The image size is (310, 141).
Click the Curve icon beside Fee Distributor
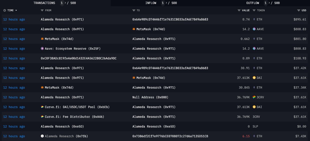[42, 117]
